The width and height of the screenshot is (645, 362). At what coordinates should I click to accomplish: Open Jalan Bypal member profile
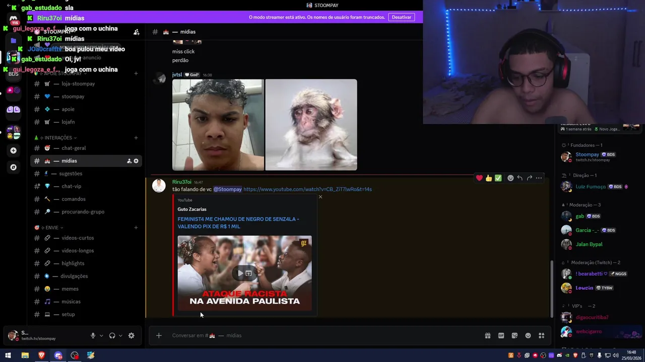pyautogui.click(x=599, y=244)
